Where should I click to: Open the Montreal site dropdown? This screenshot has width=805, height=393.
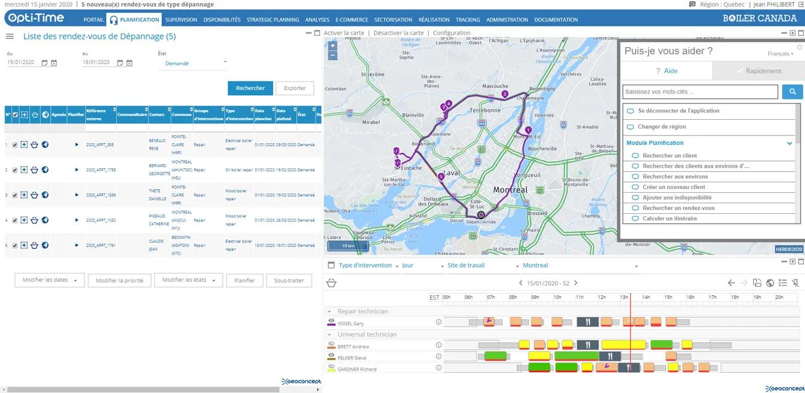click(580, 265)
